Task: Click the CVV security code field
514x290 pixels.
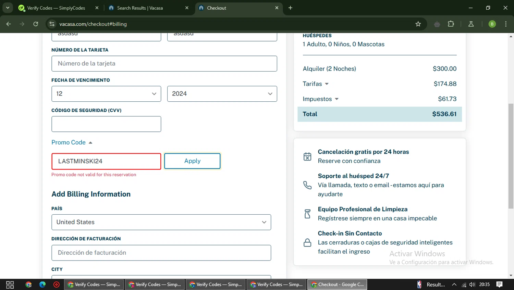Action: point(106,124)
